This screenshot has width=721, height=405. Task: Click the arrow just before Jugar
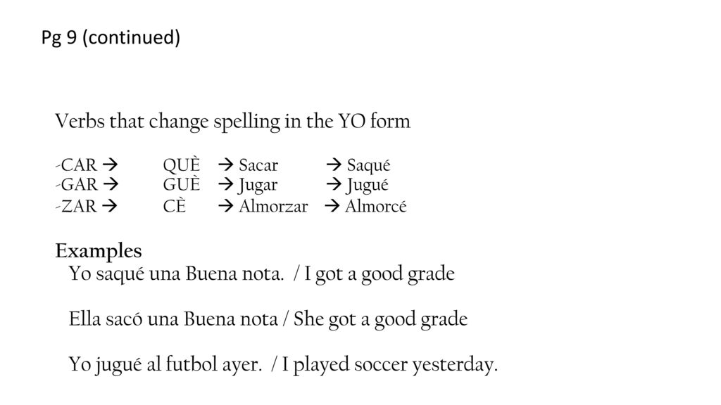click(226, 184)
